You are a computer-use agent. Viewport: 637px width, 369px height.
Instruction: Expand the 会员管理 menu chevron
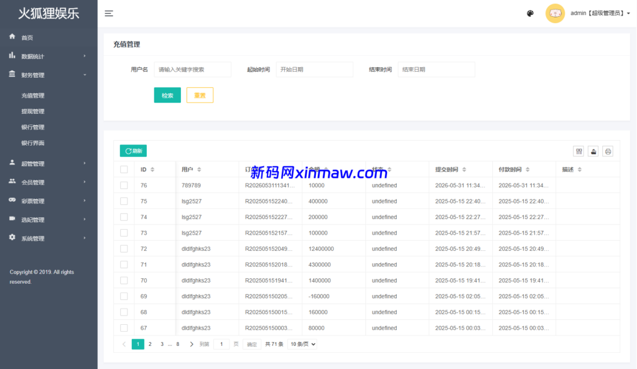coord(85,182)
